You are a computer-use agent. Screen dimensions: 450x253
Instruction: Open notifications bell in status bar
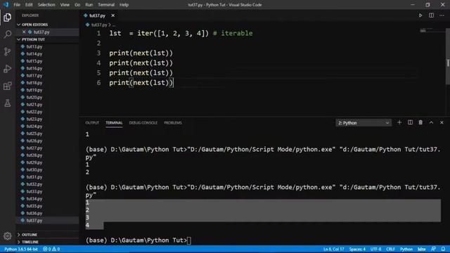click(x=443, y=249)
